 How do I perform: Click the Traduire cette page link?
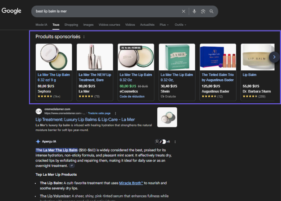coord(100,113)
